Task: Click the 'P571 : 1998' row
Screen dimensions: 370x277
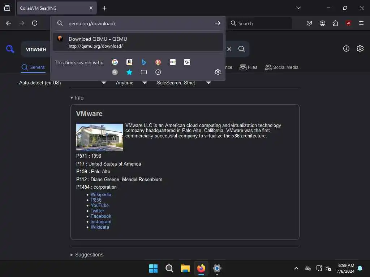Action: 89,156
